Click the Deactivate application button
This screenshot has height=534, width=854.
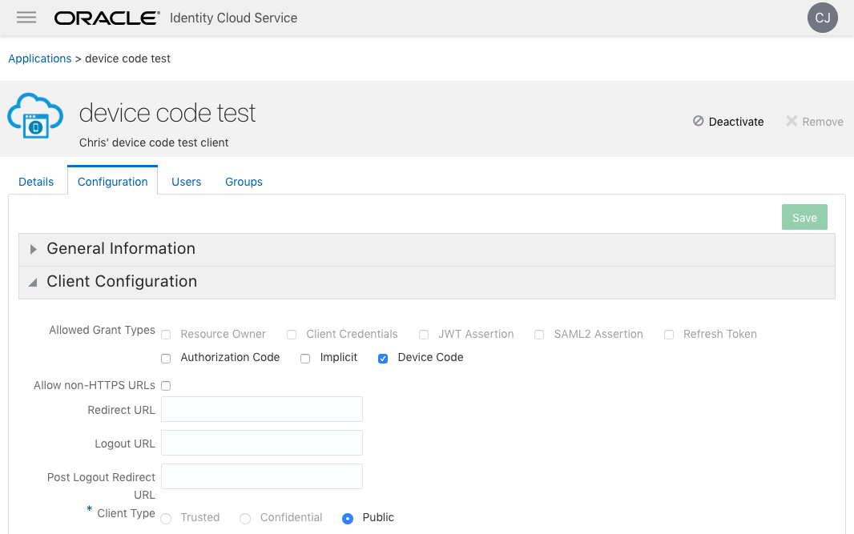[728, 122]
